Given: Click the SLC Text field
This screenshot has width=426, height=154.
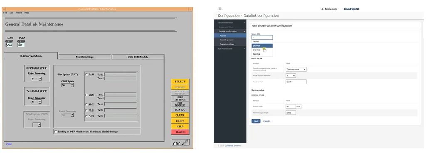Looking at the screenshot, I should 121,104.
